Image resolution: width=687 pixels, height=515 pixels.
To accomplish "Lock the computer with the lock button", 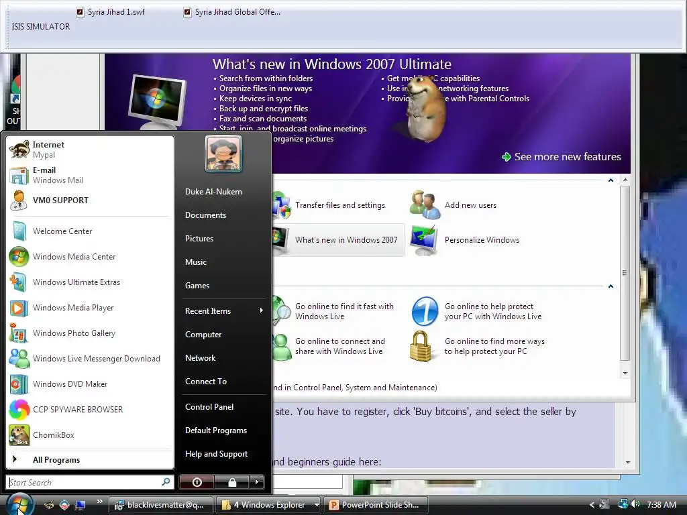I will pos(231,482).
